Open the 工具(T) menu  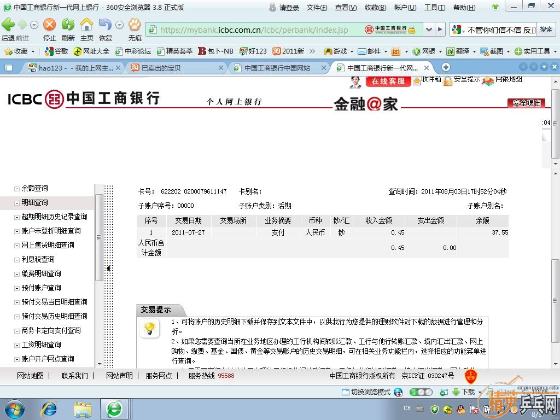point(435,8)
